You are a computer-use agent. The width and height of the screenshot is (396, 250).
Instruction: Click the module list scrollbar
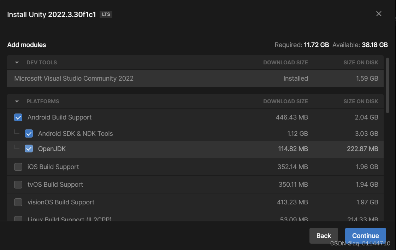tap(388, 86)
